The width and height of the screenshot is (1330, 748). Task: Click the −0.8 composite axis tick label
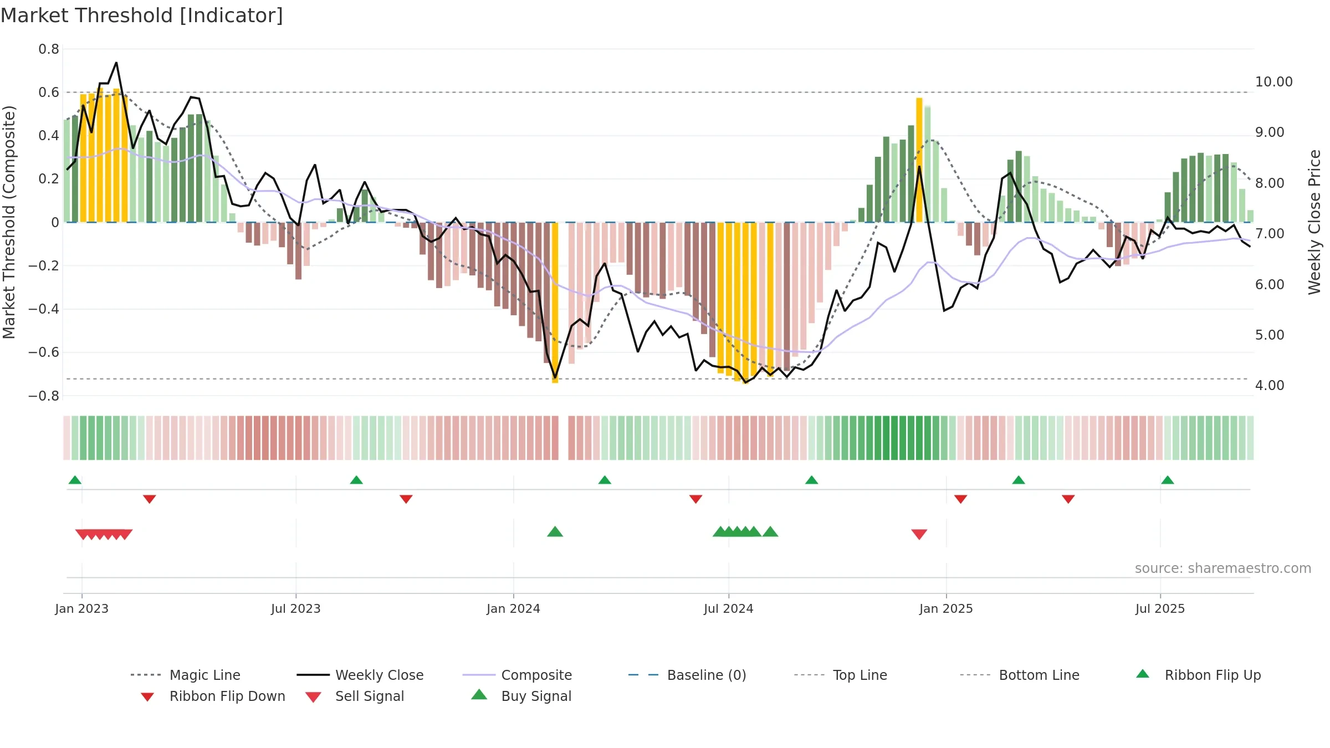44,396
